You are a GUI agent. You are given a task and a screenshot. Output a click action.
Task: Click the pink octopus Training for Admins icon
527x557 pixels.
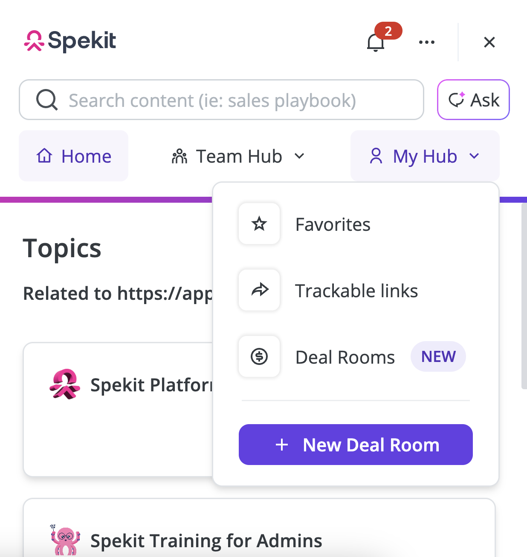pos(65,540)
